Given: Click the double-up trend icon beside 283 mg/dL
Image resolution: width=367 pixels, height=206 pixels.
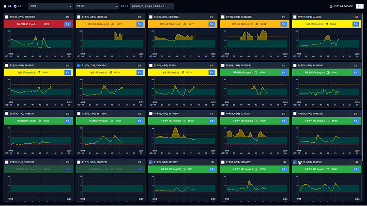Looking at the screenshot, I should pyautogui.click(x=256, y=24).
